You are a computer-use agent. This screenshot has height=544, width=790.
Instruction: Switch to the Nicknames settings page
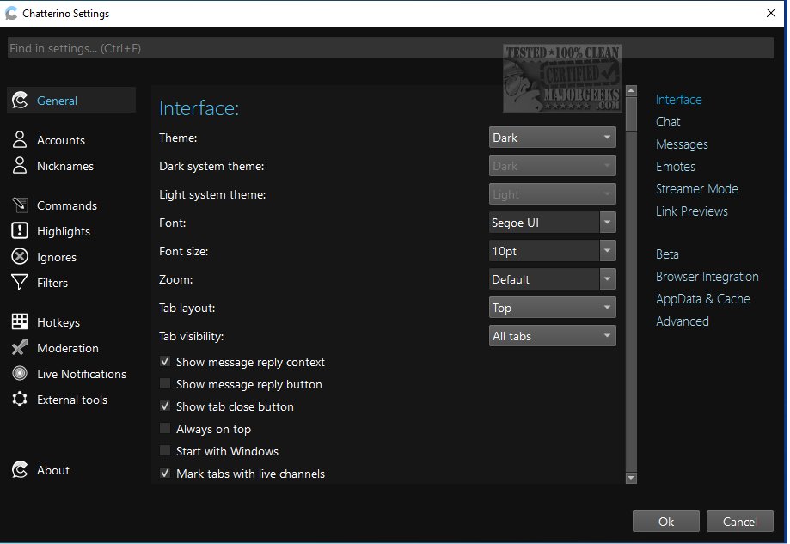point(64,166)
